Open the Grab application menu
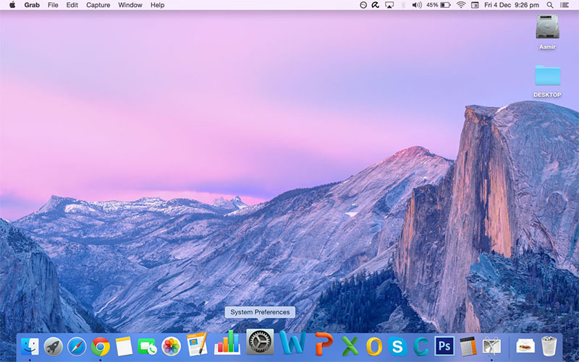This screenshot has height=362, width=579. 32,5
